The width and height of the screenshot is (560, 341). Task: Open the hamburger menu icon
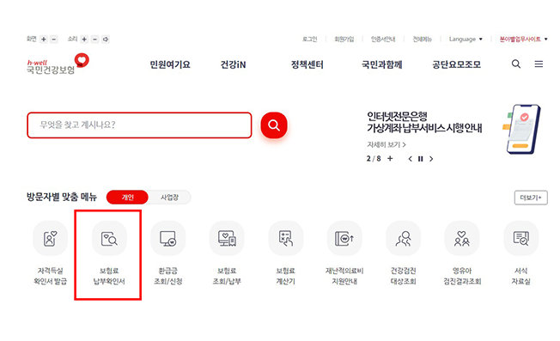click(x=539, y=64)
